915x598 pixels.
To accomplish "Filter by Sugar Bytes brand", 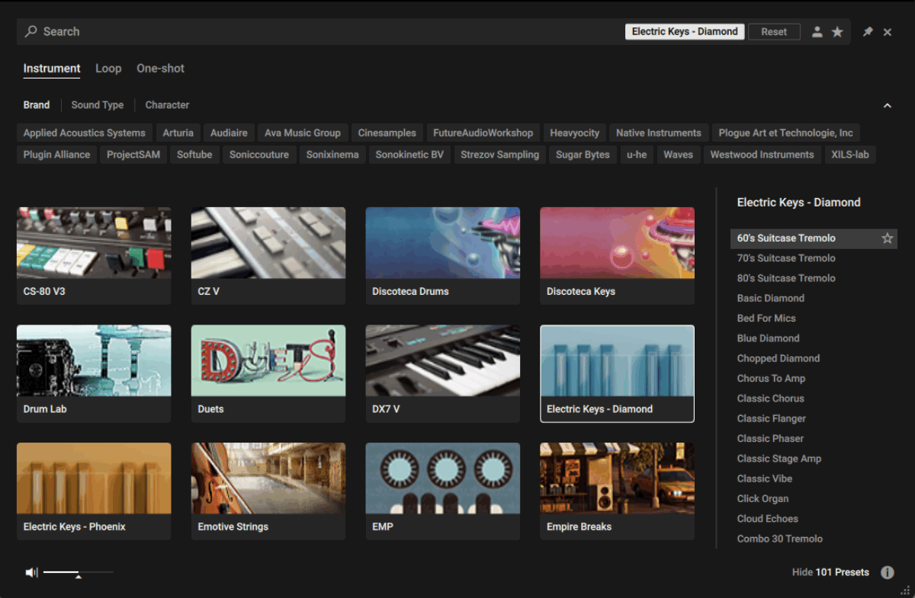I will [583, 155].
